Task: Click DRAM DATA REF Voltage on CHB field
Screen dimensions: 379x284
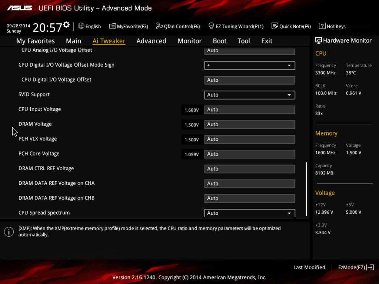Action: pyautogui.click(x=250, y=198)
